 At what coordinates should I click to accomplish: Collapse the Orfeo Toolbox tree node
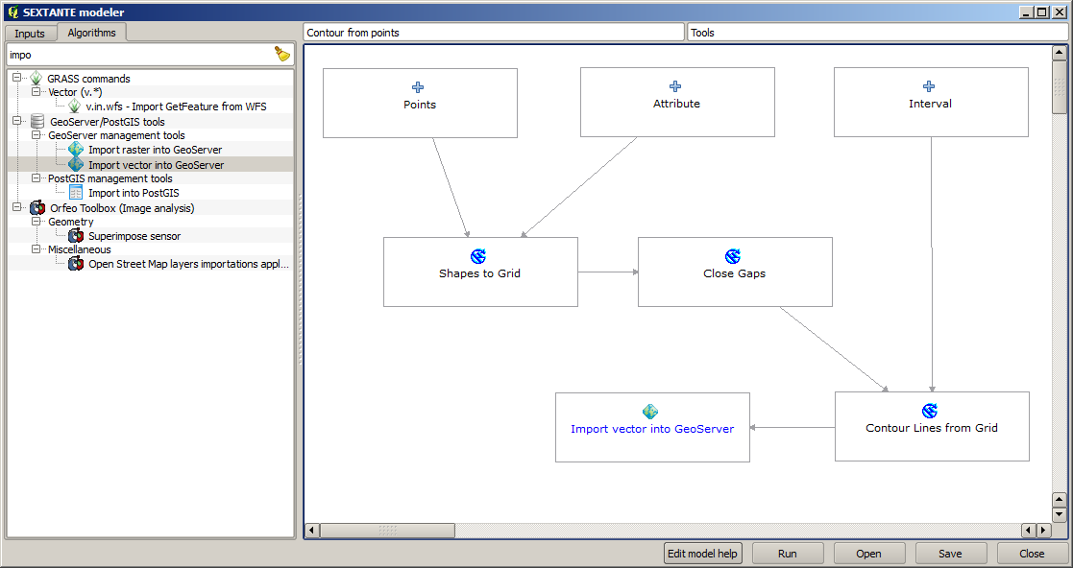coord(17,207)
